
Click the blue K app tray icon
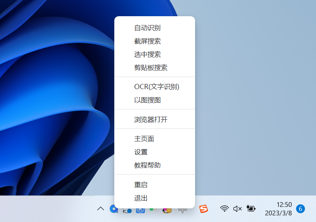pos(140,211)
